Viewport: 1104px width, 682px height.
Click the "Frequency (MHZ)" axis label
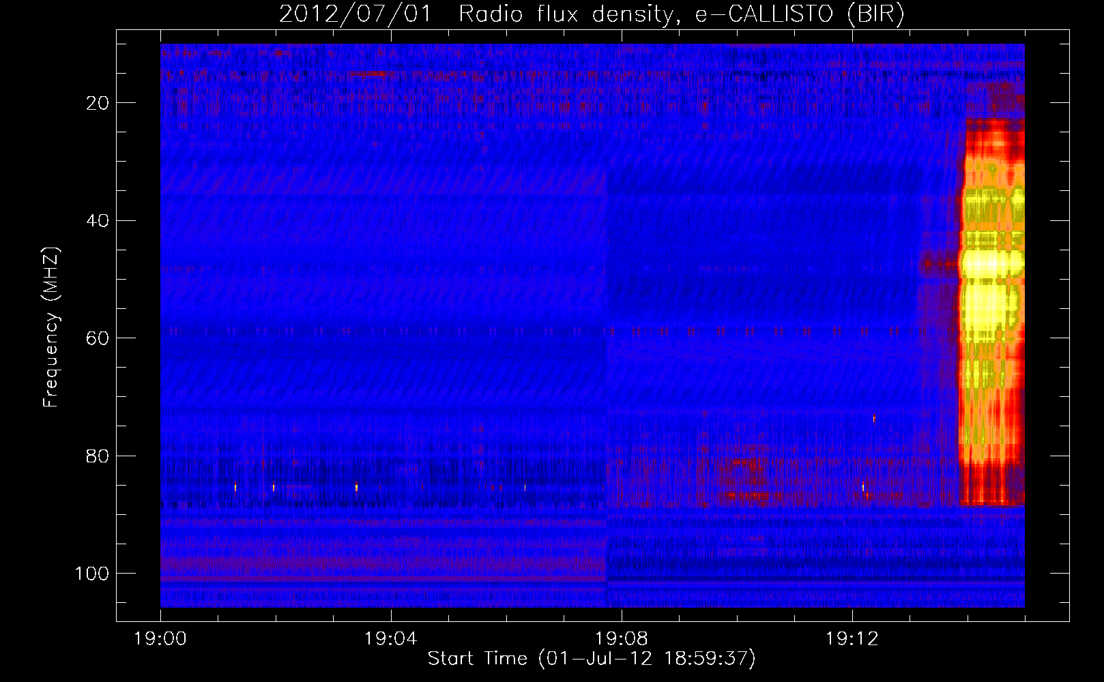(52, 327)
